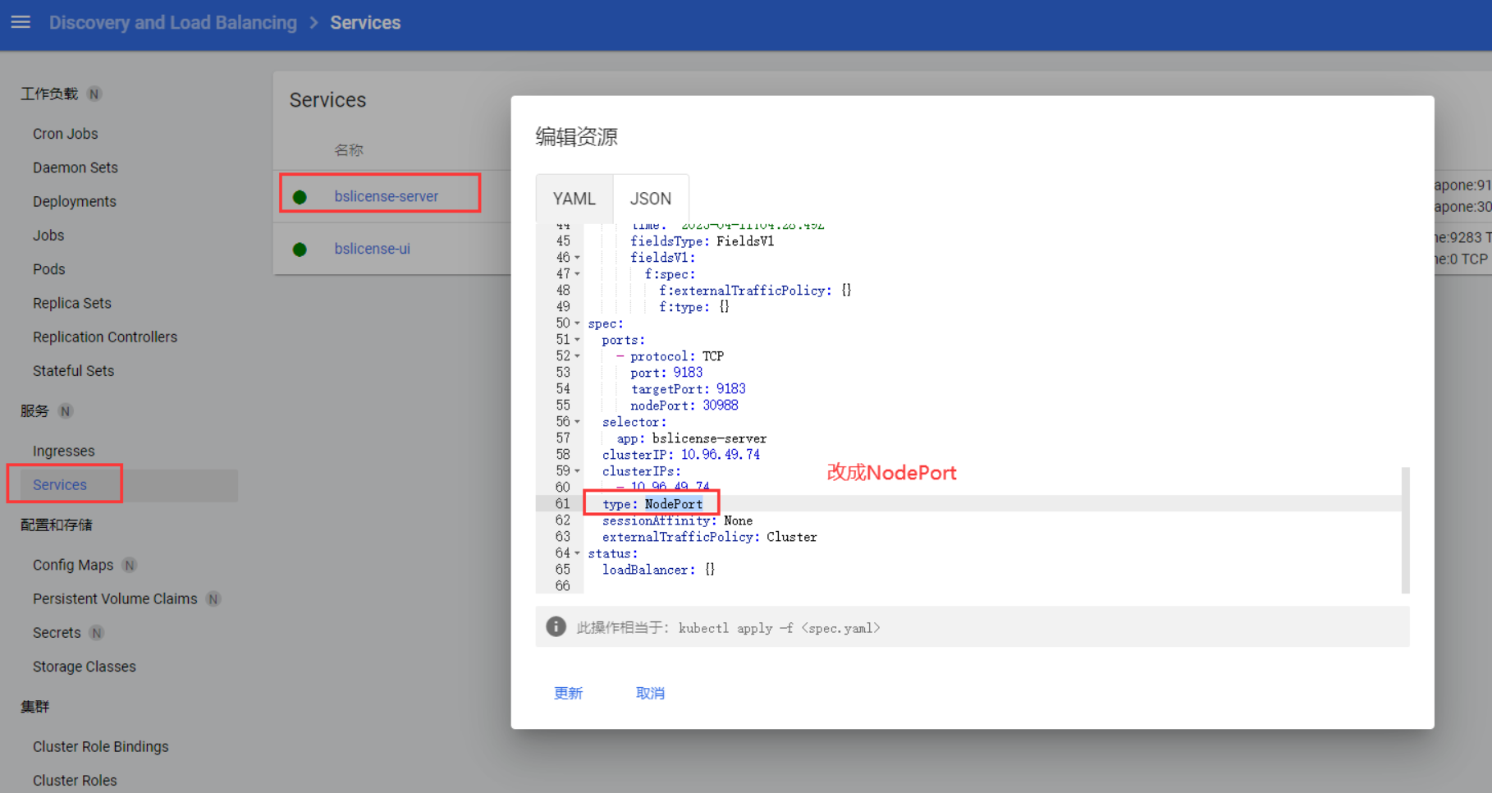Open Config Maps page
The height and width of the screenshot is (793, 1492).
(x=73, y=565)
